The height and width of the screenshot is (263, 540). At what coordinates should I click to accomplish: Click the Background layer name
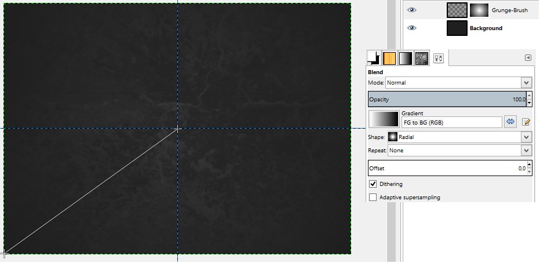tap(486, 28)
